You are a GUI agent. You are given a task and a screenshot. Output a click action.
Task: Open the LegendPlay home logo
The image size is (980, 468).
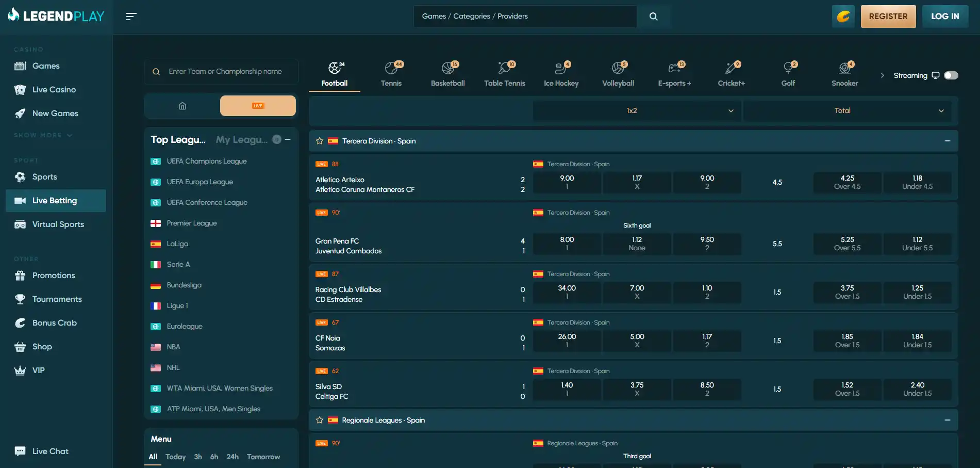pos(56,16)
